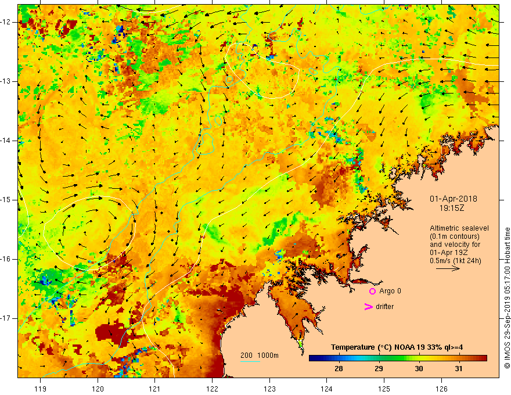Click the '119' longitude label

[x=41, y=389]
